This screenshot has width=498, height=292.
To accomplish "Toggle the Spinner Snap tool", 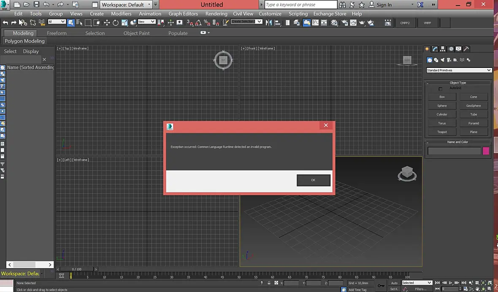I will coord(216,22).
